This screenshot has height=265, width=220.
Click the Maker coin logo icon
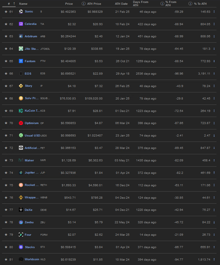21,160
